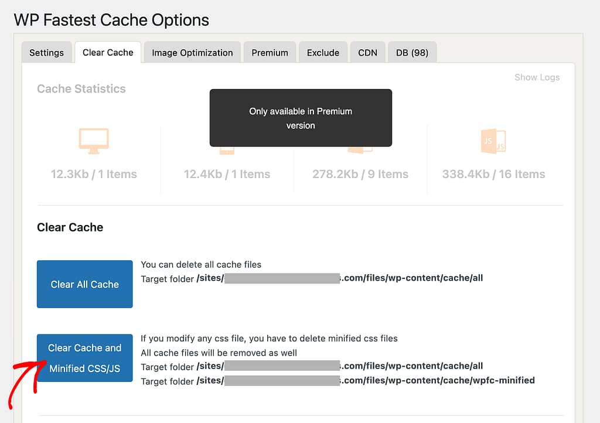This screenshot has height=423, width=600.
Task: Click the Cache Statistics heading
Action: pyautogui.click(x=81, y=88)
